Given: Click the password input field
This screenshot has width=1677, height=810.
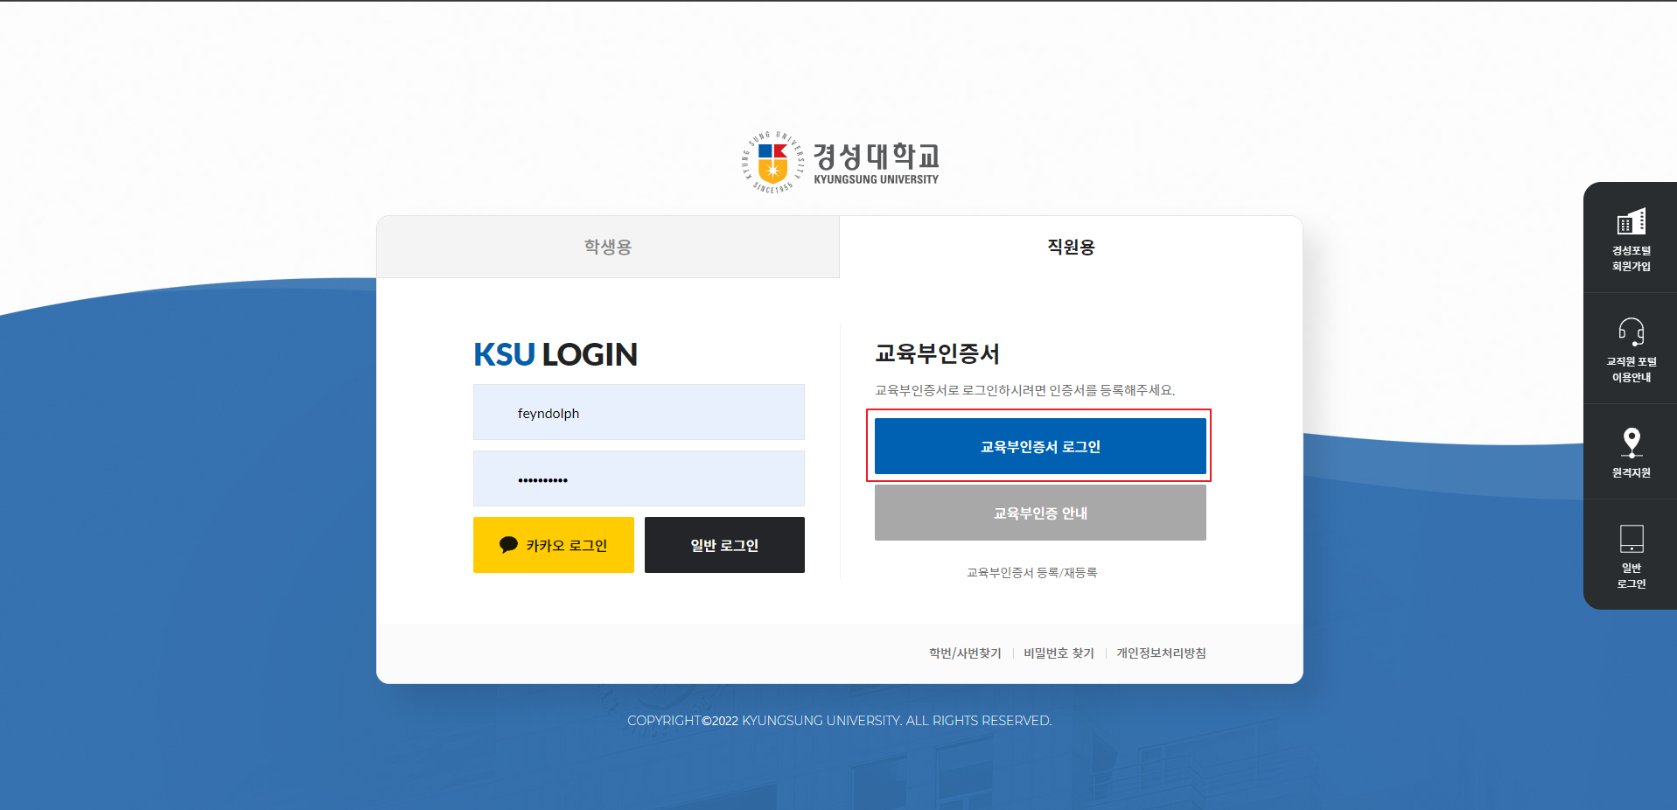Looking at the screenshot, I should point(639,478).
